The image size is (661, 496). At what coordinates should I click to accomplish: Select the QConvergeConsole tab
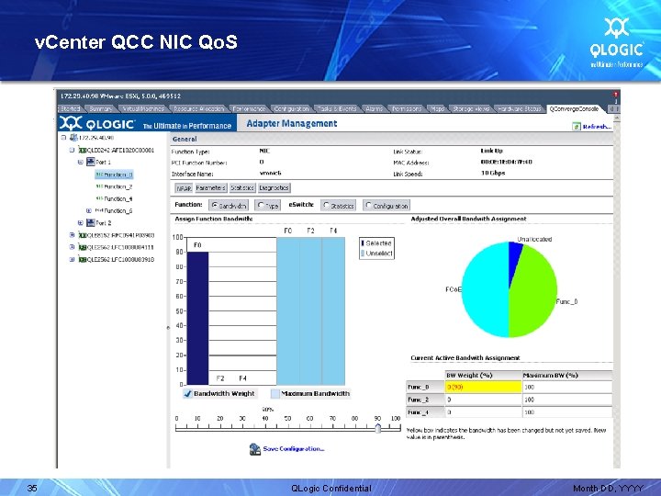573,108
